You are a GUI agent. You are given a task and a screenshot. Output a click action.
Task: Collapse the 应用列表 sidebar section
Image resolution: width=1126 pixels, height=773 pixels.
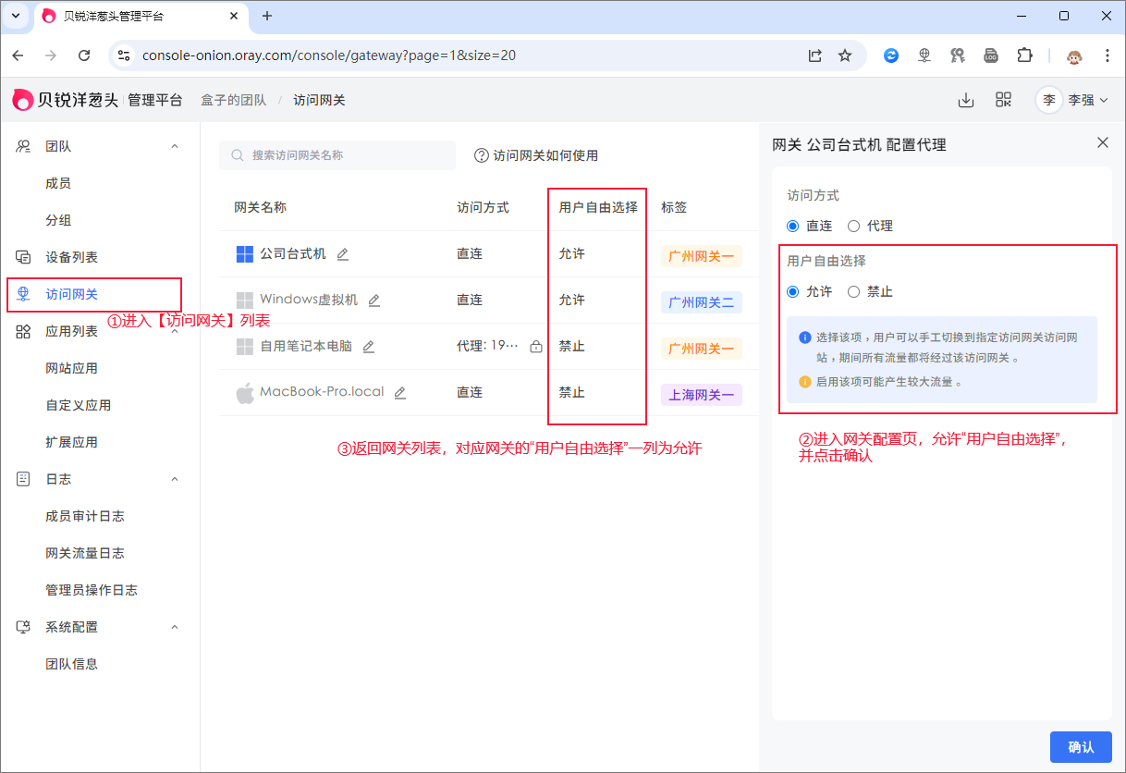[x=175, y=331]
